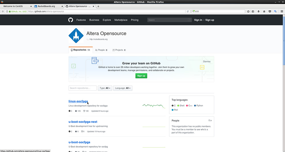Open Features in GitHub nav
Image resolution: width=285 pixels, height=152 pixels.
pyautogui.click(x=81, y=20)
